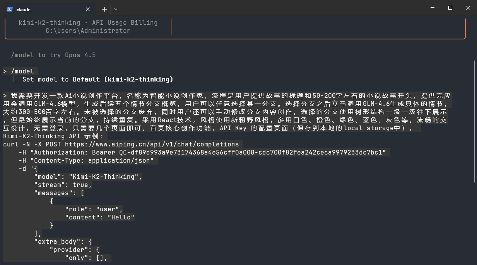Click the '"model": "Kimi-K2-Thinking"' line

click(88, 177)
